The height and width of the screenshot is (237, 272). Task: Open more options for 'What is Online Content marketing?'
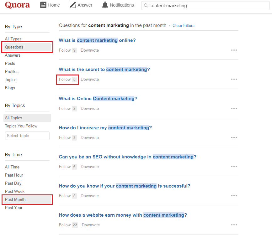[234, 108]
